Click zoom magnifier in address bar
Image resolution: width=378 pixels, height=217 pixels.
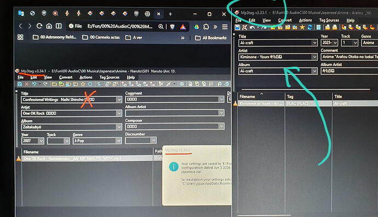[x=161, y=27]
